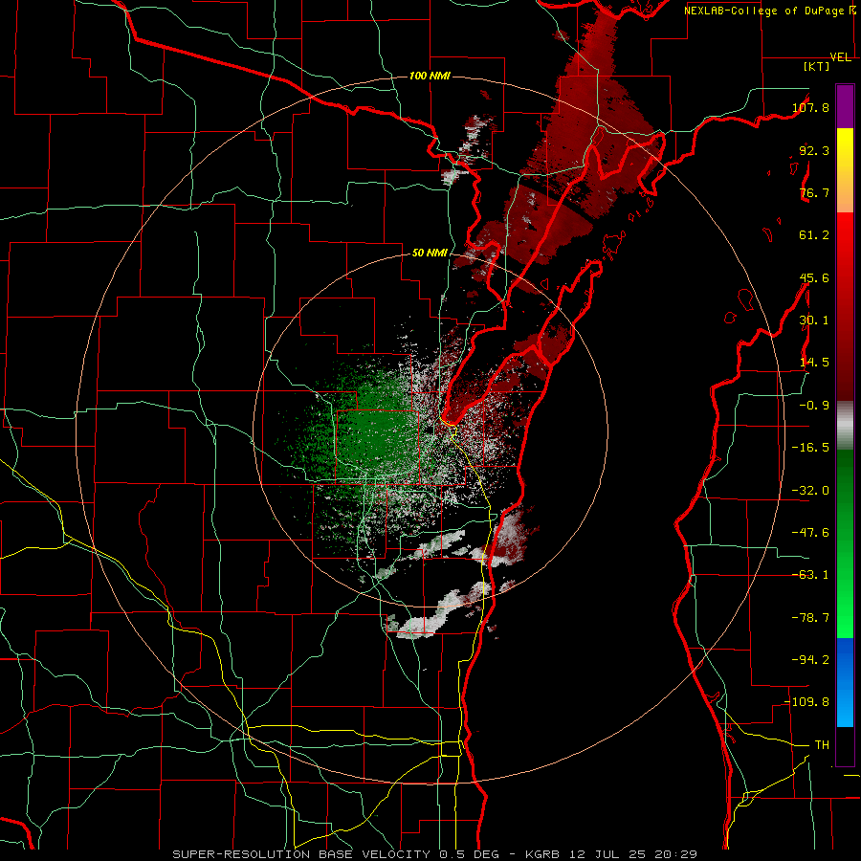Click the -63.1 velocity legend value
Image resolution: width=861 pixels, height=861 pixels.
[811, 575]
